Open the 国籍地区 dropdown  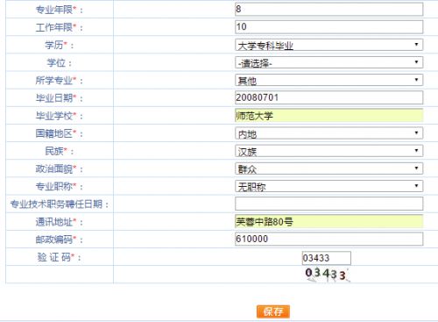[x=328, y=133]
